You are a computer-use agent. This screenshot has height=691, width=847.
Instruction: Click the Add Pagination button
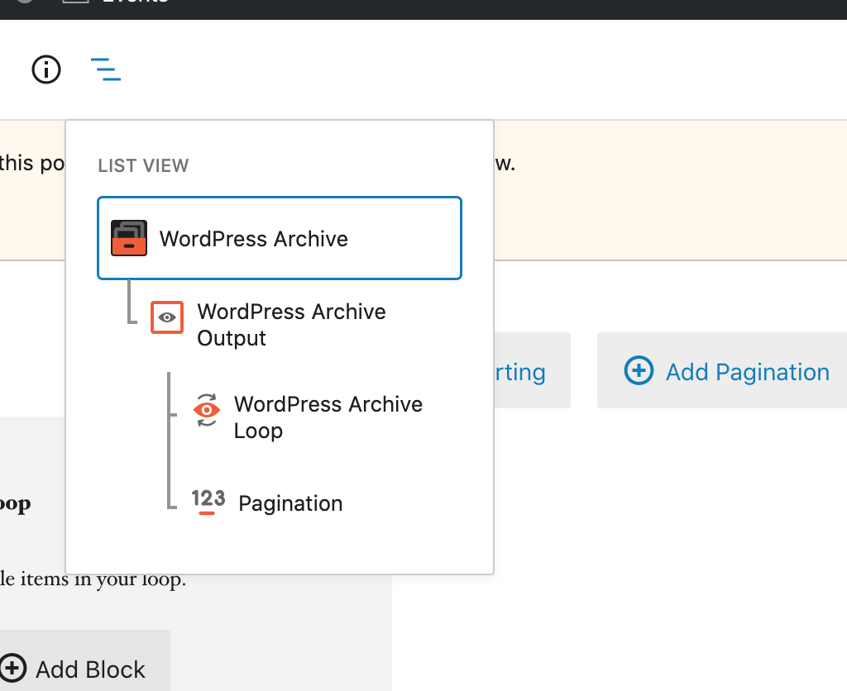pos(721,370)
